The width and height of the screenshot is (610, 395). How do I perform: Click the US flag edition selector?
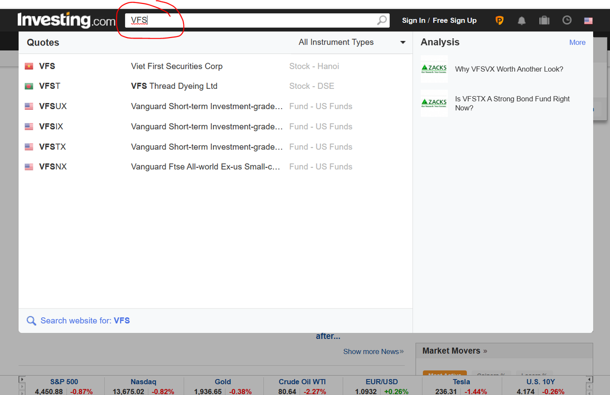point(588,21)
